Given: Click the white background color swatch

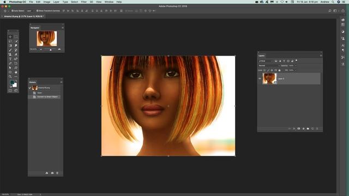Looking at the screenshot, I should point(15,85).
